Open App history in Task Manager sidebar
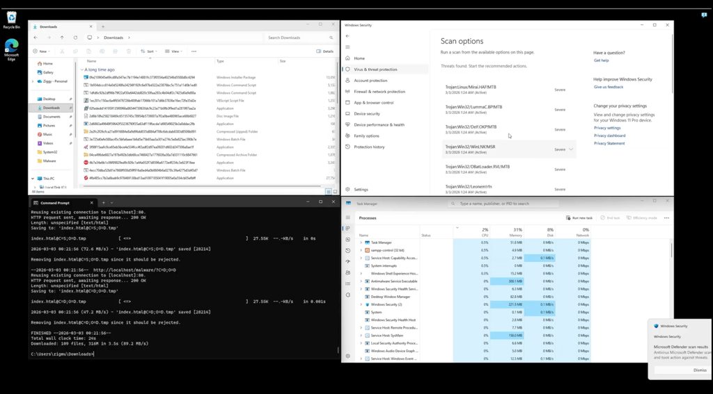Screen dimensions: 713x394 [x=348, y=251]
